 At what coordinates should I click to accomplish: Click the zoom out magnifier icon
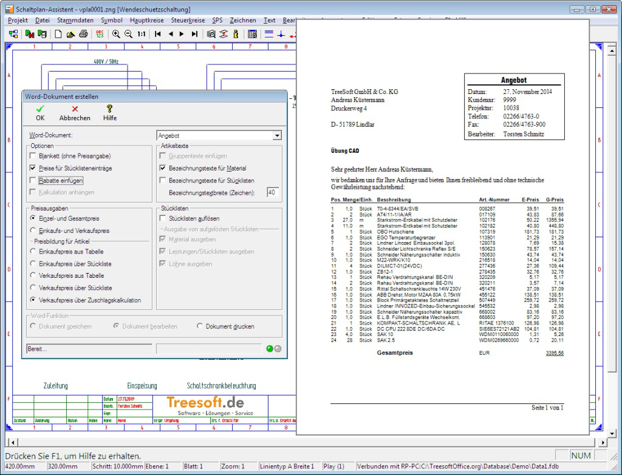(128, 34)
